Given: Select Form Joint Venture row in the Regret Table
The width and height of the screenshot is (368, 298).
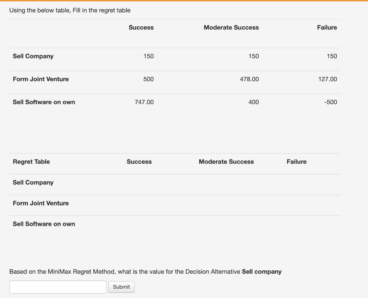Looking at the screenshot, I should 41,203.
